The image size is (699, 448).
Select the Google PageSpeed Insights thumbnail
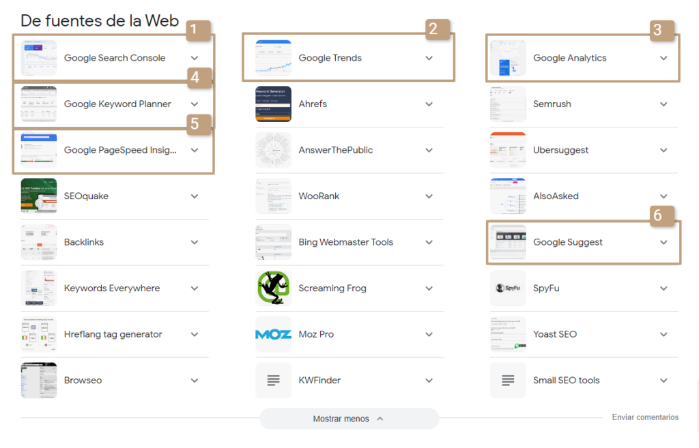pyautogui.click(x=39, y=150)
